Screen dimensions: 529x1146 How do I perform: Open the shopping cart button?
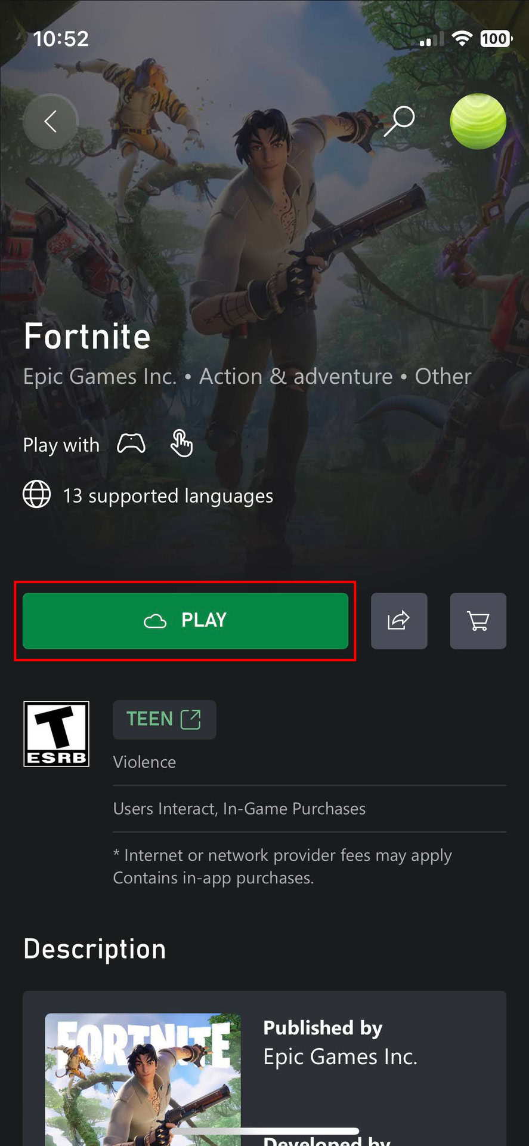click(478, 621)
